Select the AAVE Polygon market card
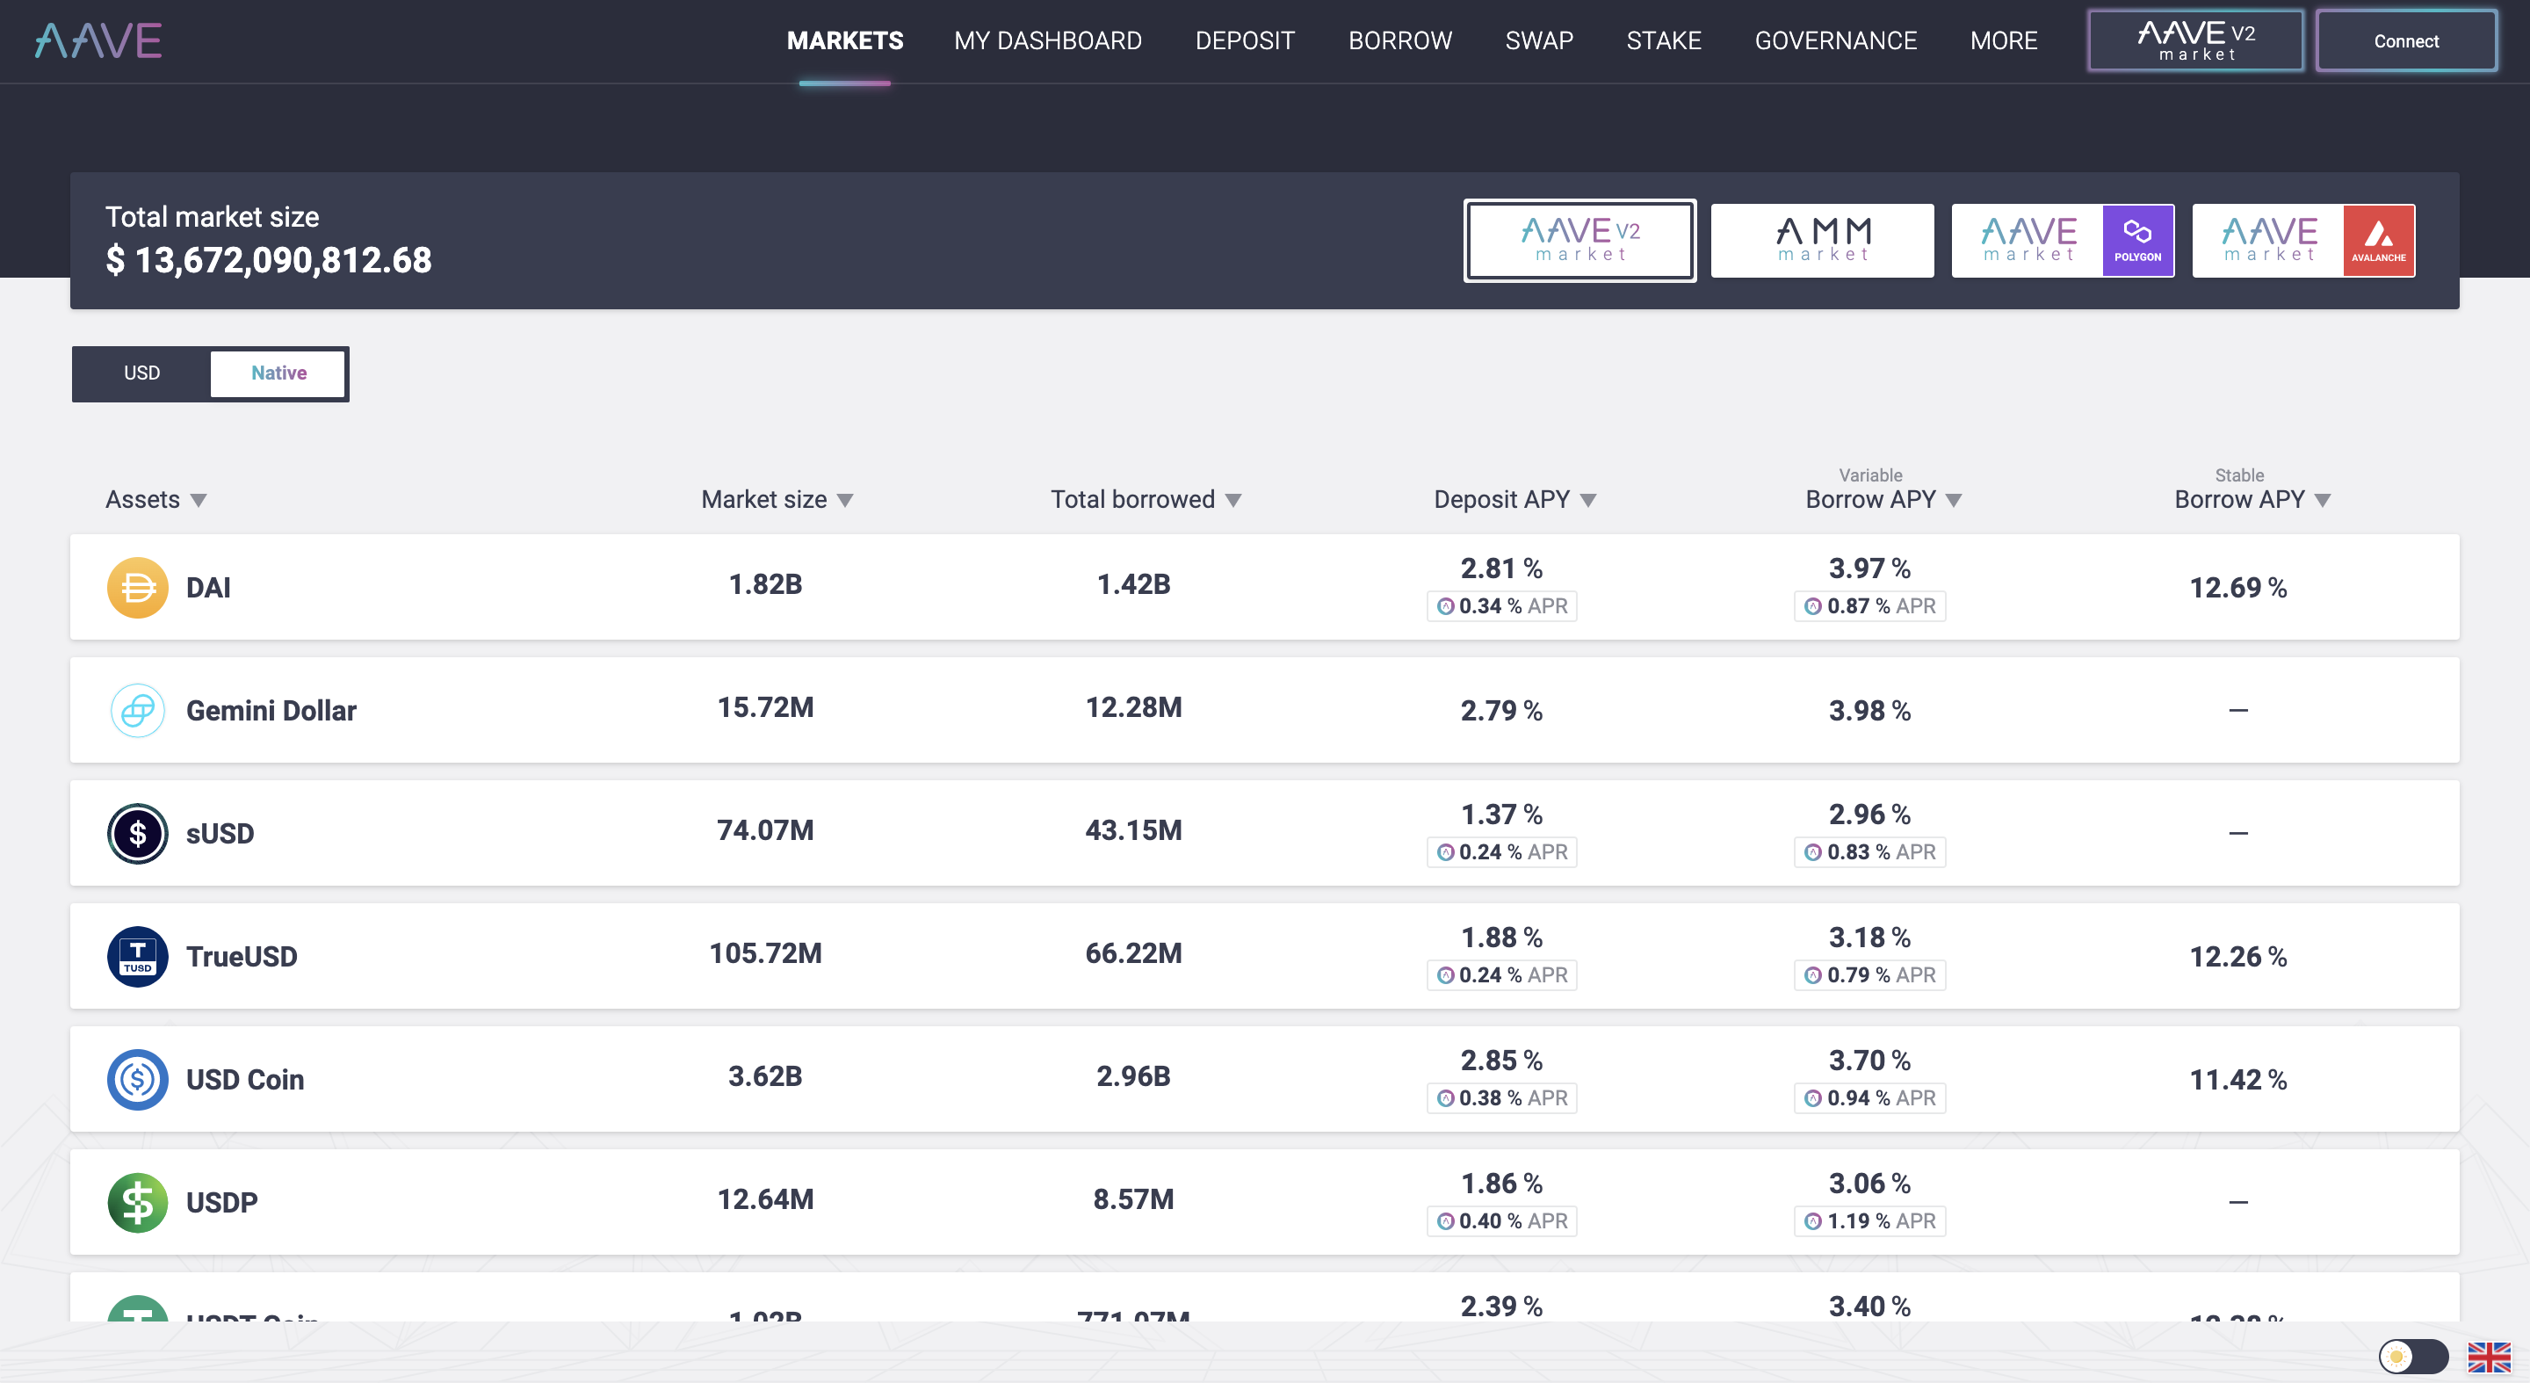2530x1383 pixels. pos(2063,241)
